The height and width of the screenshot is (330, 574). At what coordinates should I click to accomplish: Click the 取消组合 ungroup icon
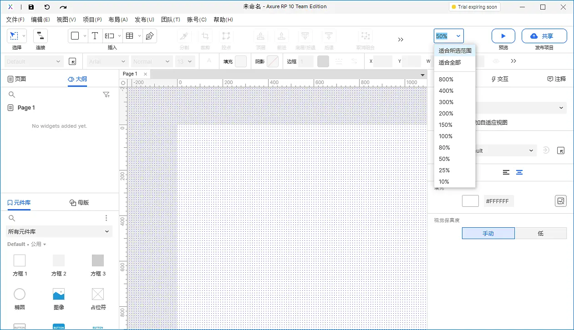point(366,36)
